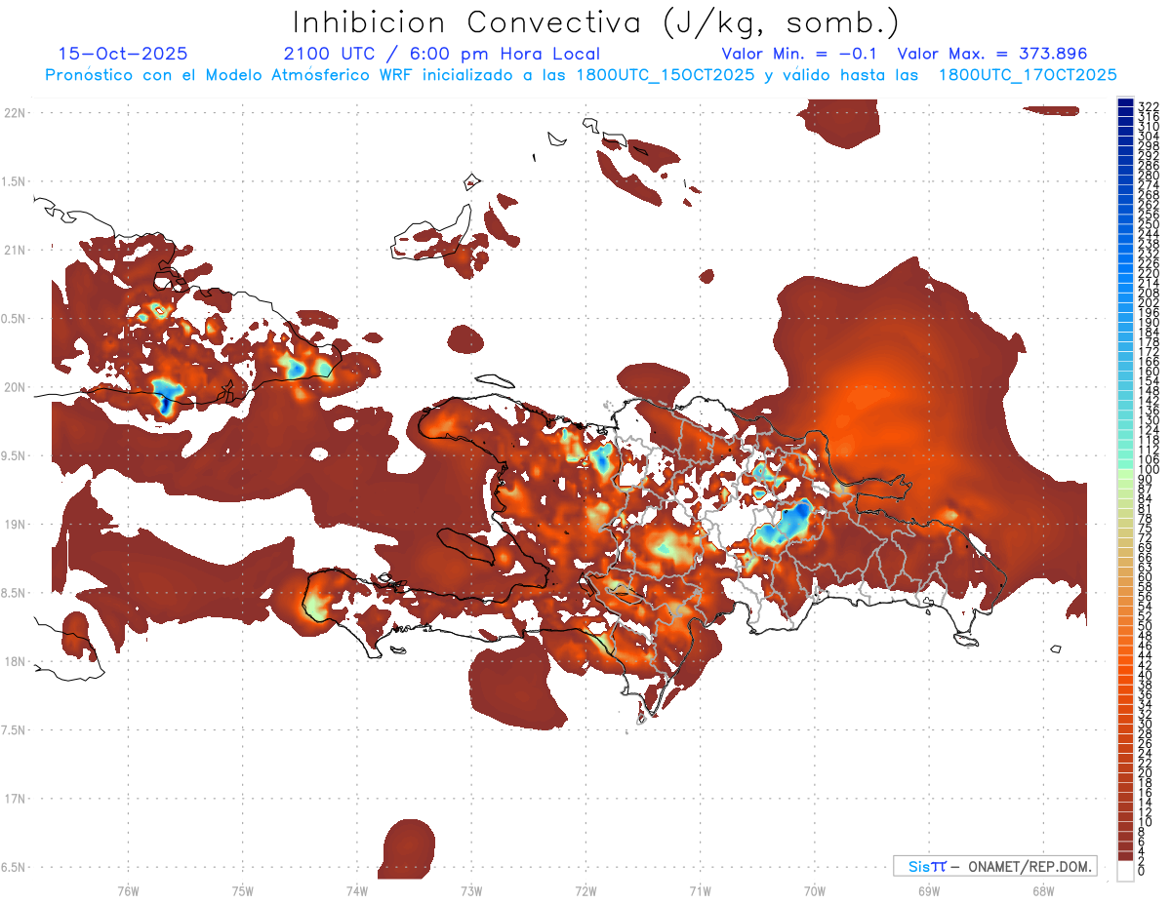Click the '0.5N' latitude label
Viewport: 1171px width, 904px height.
coord(15,319)
